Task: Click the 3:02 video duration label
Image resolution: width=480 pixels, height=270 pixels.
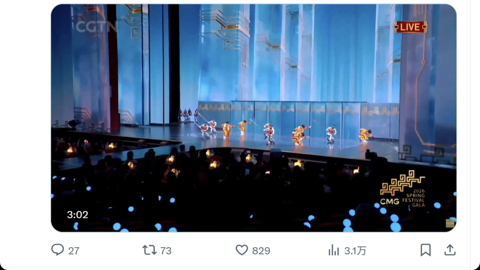Action: coord(78,215)
